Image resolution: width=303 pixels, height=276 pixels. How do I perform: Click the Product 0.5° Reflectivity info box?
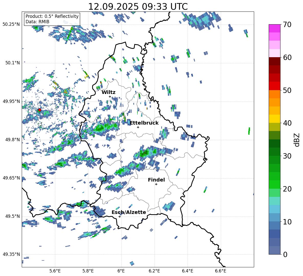coord(52,19)
